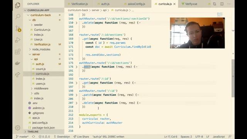Click the master branch indicator

coord(22,137)
